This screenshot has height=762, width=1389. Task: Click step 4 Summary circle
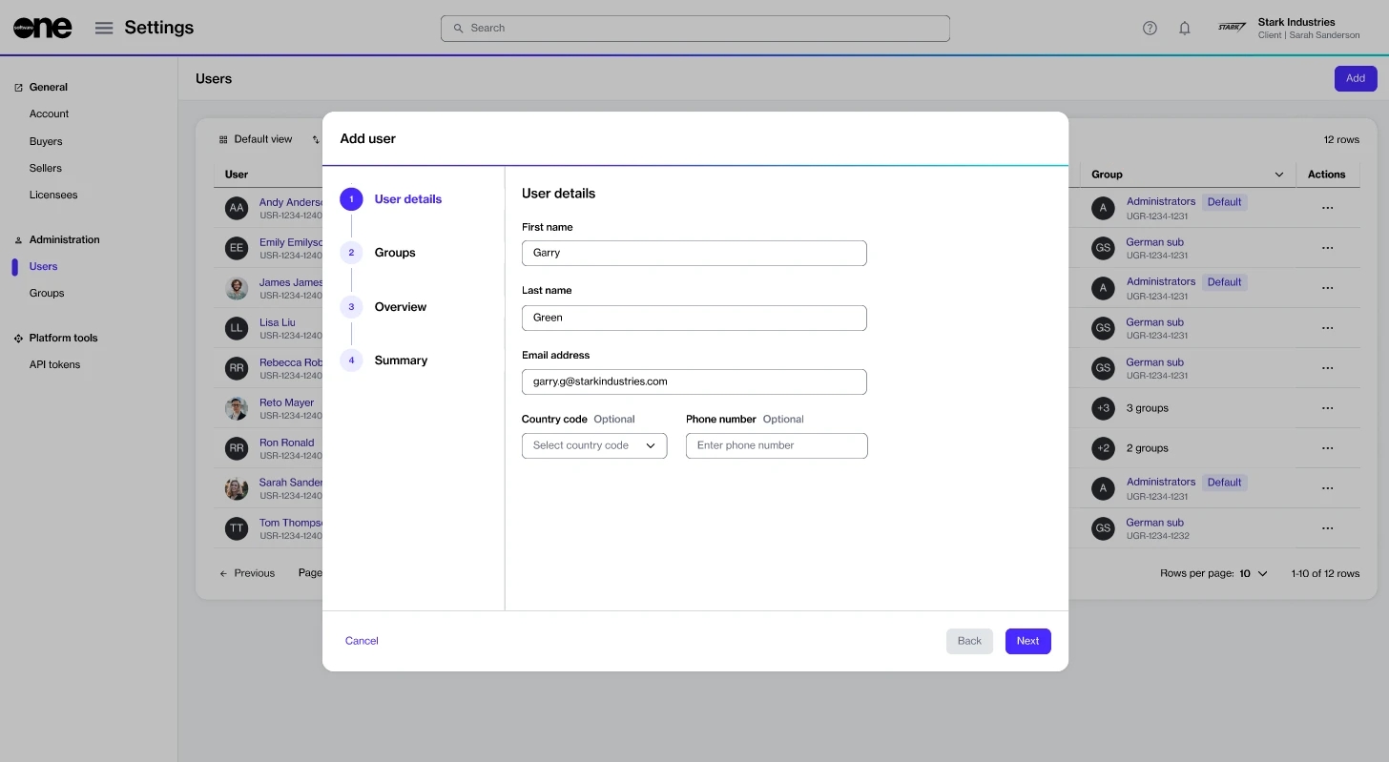[351, 360]
